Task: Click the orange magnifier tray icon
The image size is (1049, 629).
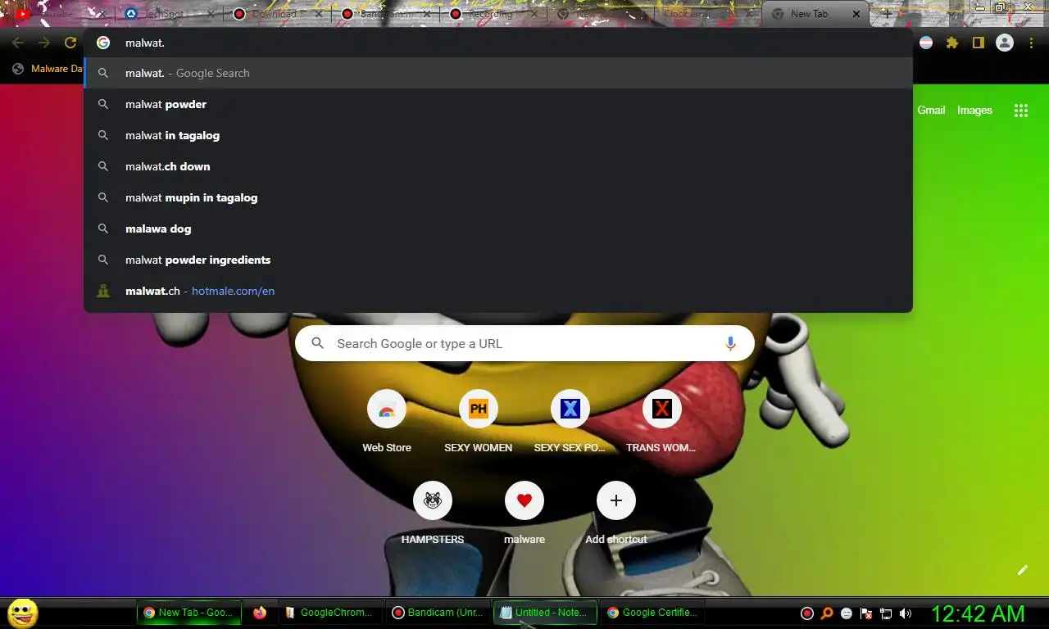Action: click(827, 613)
